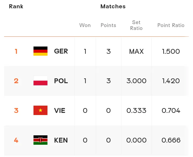Click the Set Ratio column header
Screen dimensions: 193x157
[x=136, y=25]
